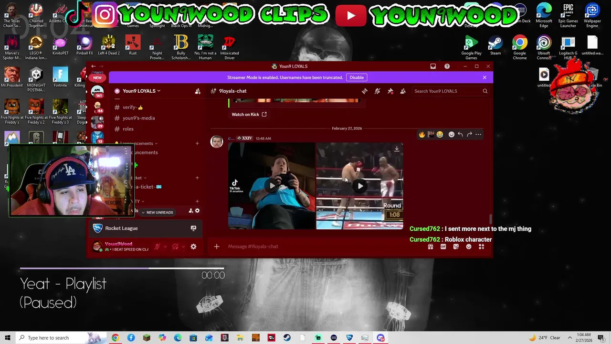The height and width of the screenshot is (344, 611).
Task: Dismiss the Streamer Mode banner
Action: click(485, 77)
